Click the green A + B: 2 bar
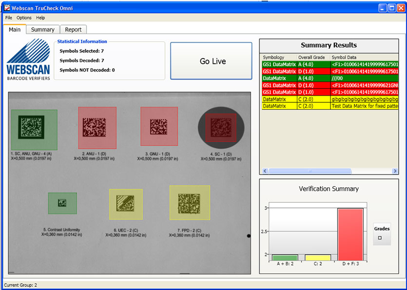 (285, 258)
